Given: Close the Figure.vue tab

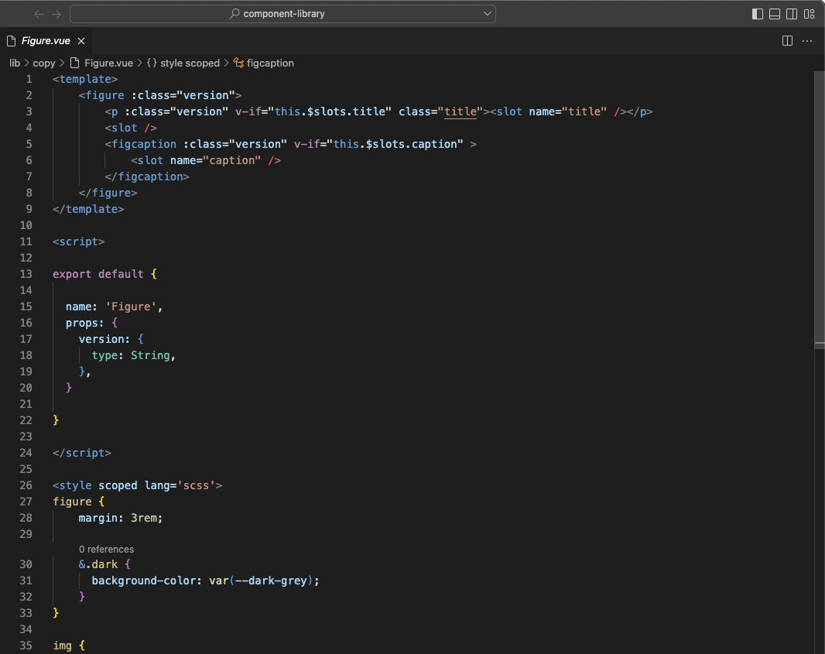Looking at the screenshot, I should (81, 41).
